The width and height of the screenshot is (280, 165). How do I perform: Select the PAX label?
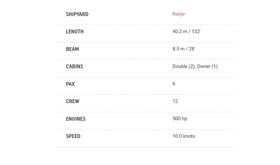coord(70,84)
